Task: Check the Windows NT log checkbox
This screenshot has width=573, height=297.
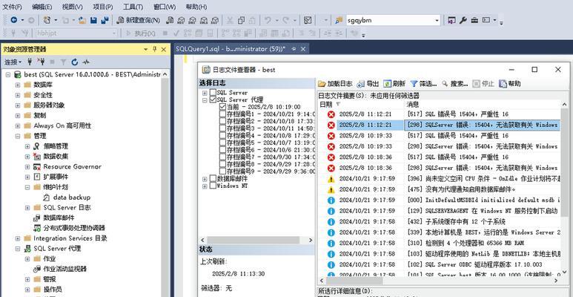Action: (x=213, y=186)
